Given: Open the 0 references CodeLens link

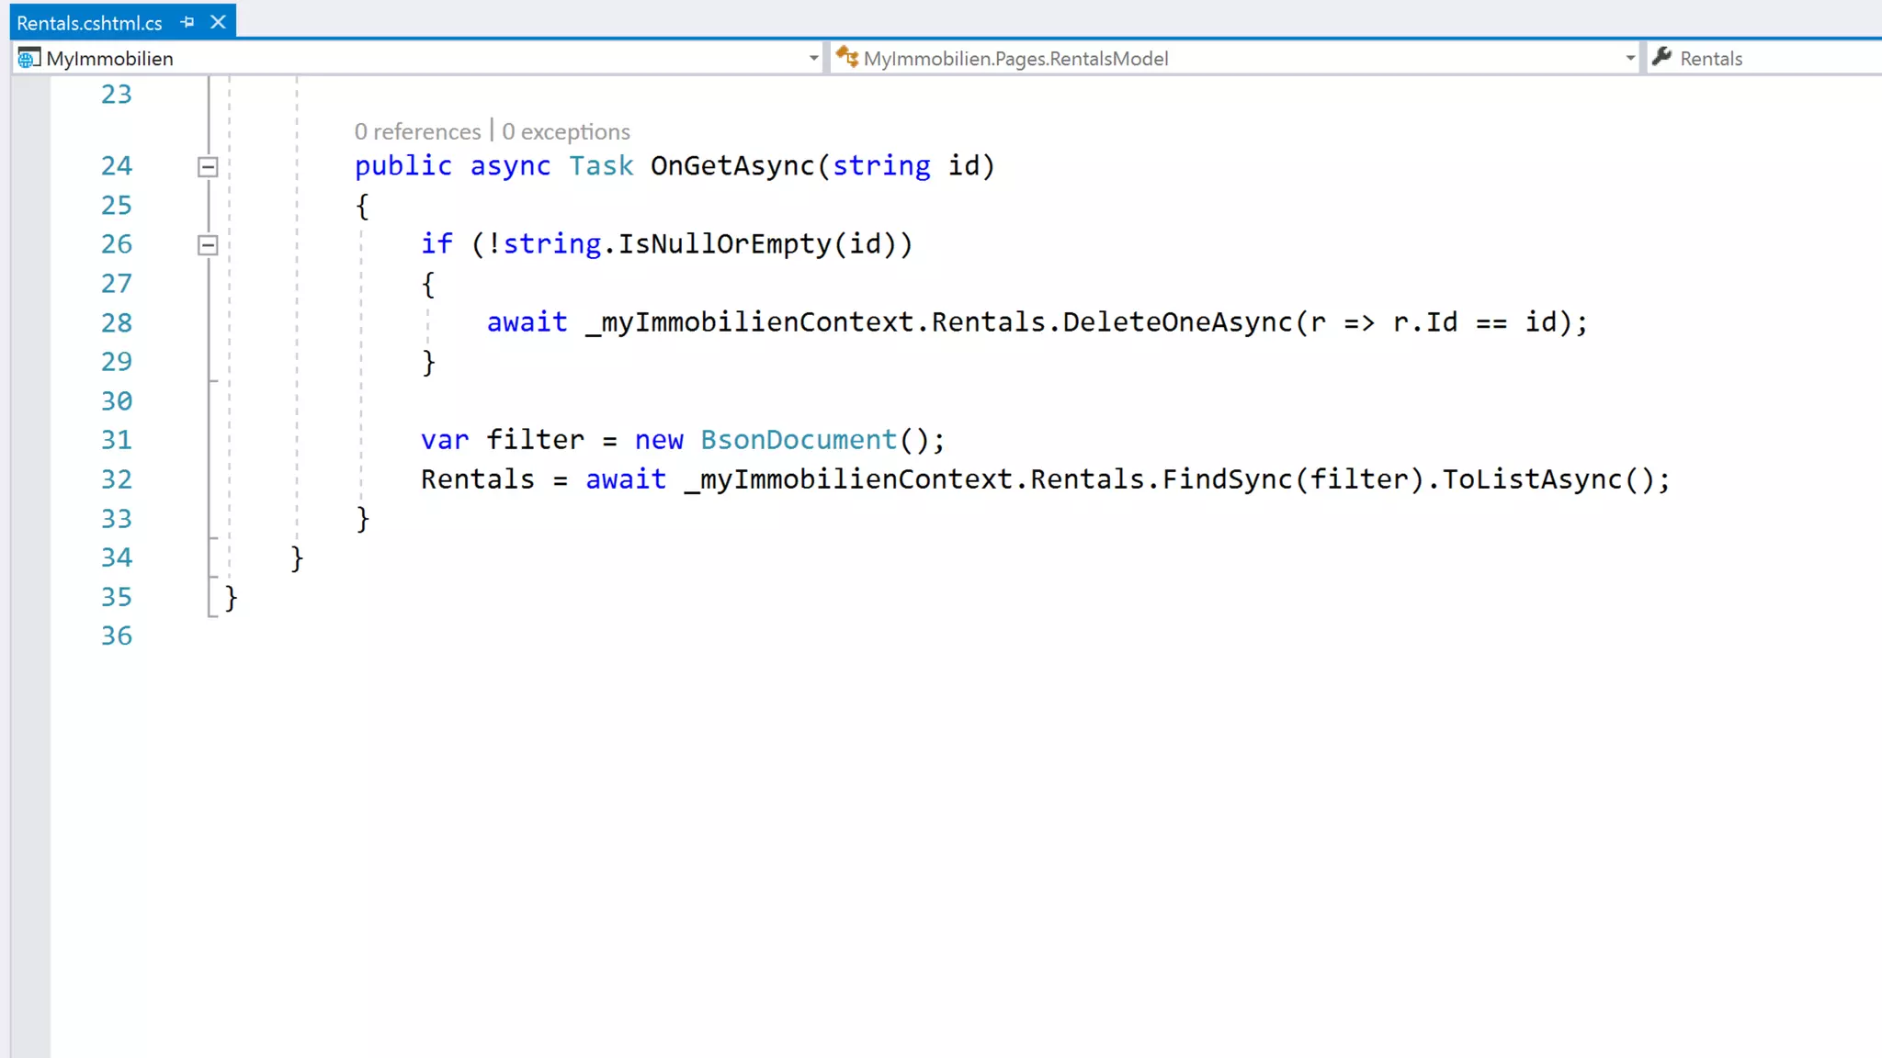Looking at the screenshot, I should point(417,131).
